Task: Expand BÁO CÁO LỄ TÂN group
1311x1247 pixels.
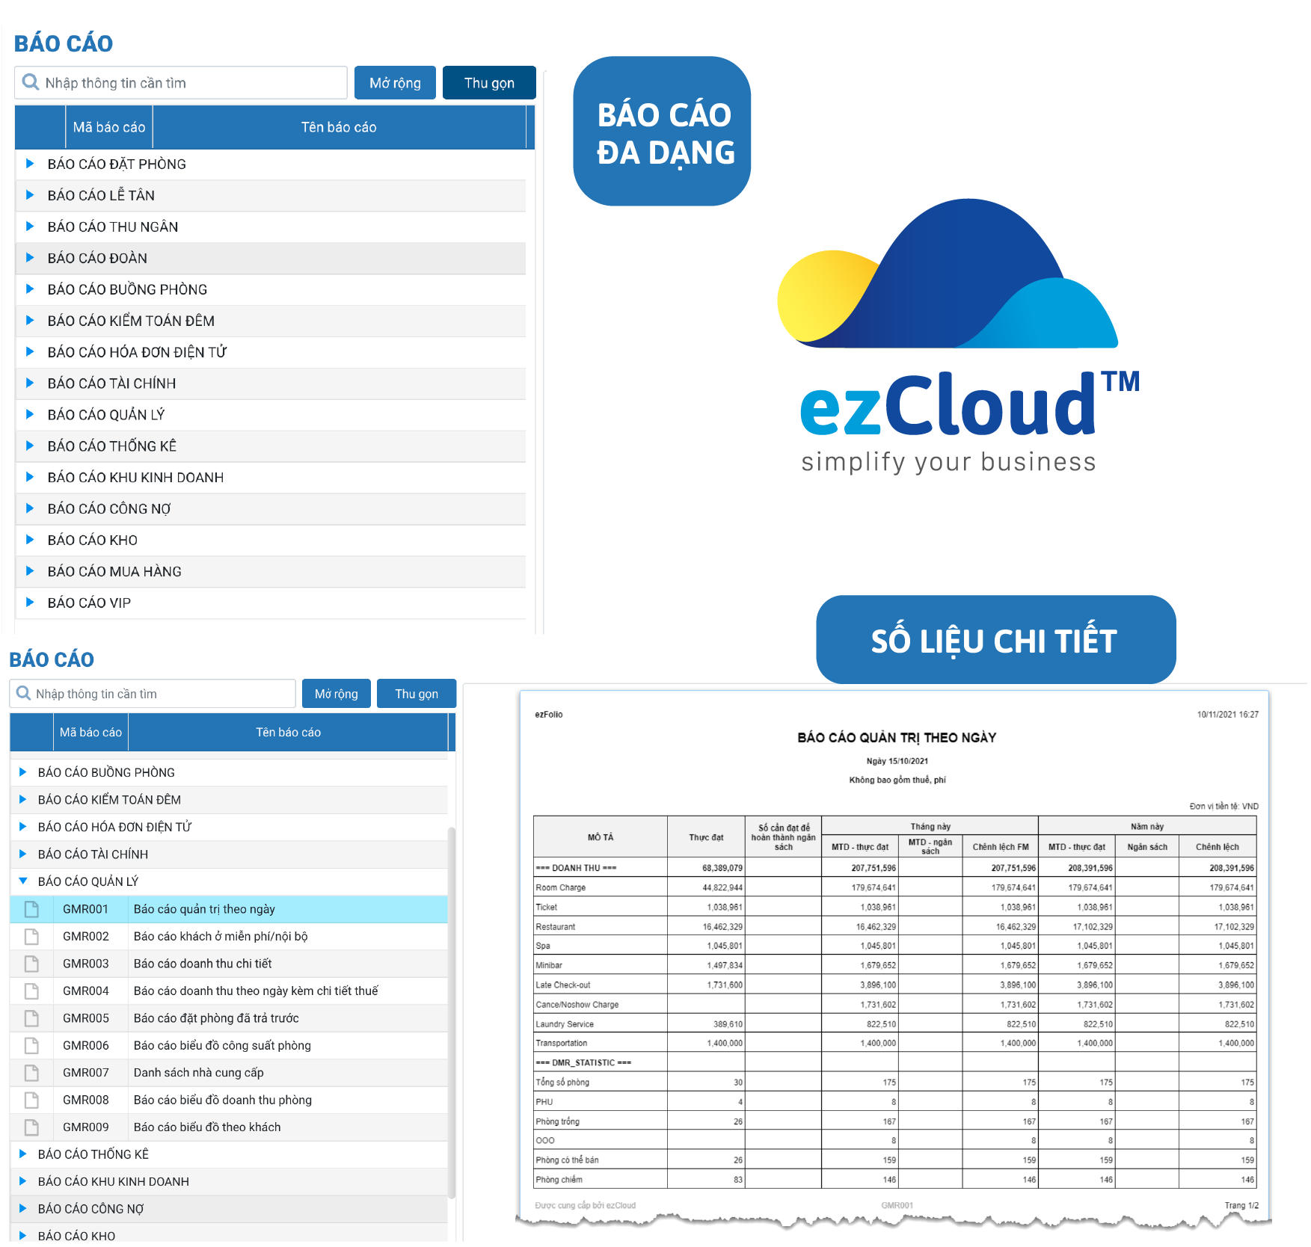Action: (30, 194)
